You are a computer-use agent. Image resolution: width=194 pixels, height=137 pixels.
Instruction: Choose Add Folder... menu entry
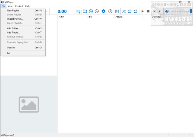tap(23, 28)
